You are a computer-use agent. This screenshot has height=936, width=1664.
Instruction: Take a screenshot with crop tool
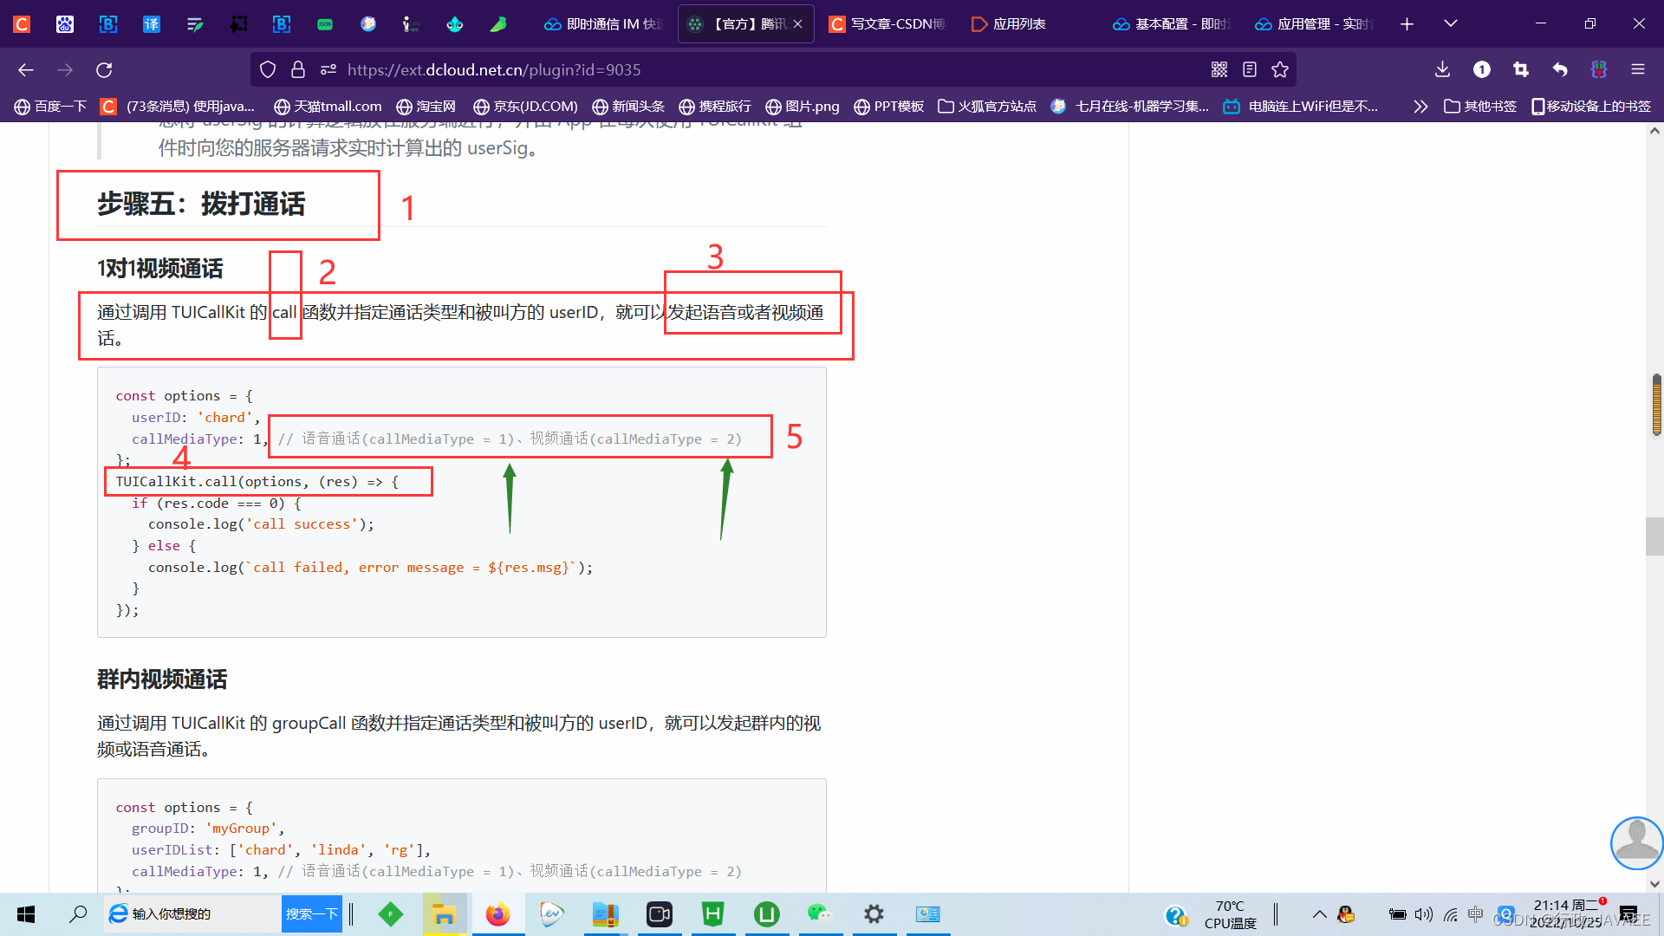pos(1521,69)
